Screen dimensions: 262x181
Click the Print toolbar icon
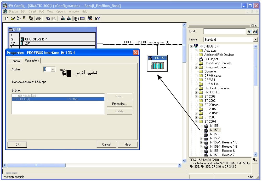(38, 18)
